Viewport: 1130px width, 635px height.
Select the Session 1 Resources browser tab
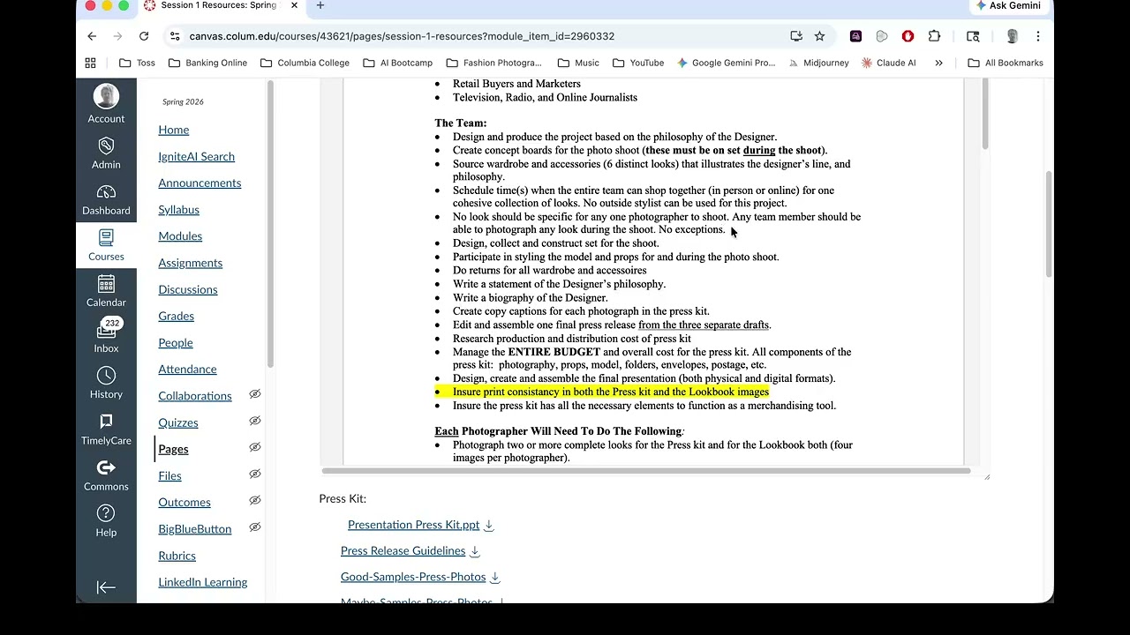pyautogui.click(x=221, y=6)
